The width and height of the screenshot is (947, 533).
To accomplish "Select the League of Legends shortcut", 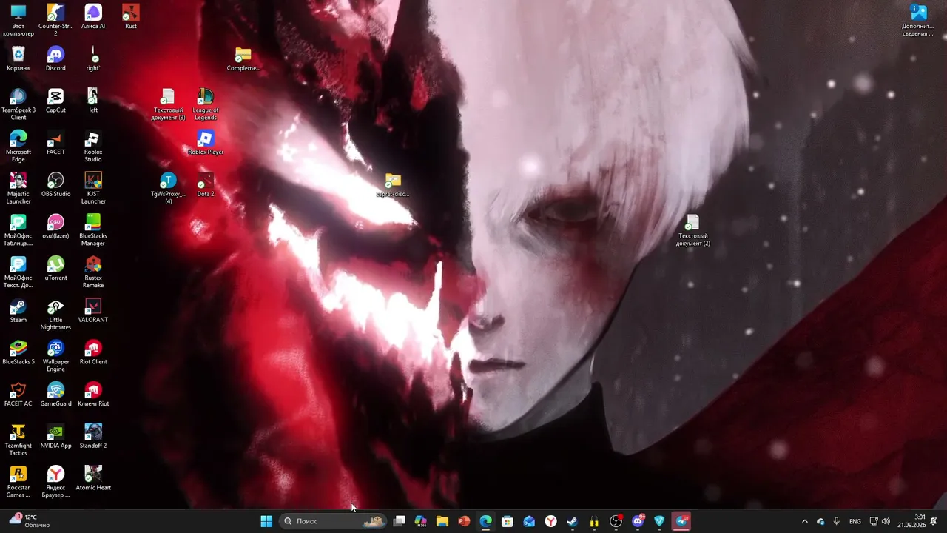I will point(206,104).
